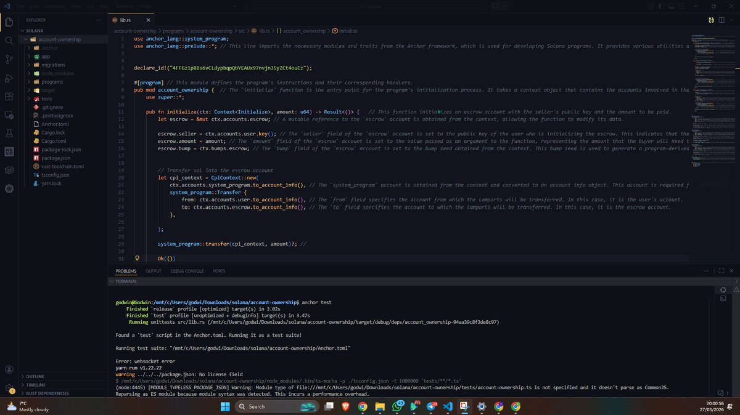Open yarn.lock in the explorer
This screenshot has width=740, height=415.
click(x=64, y=183)
